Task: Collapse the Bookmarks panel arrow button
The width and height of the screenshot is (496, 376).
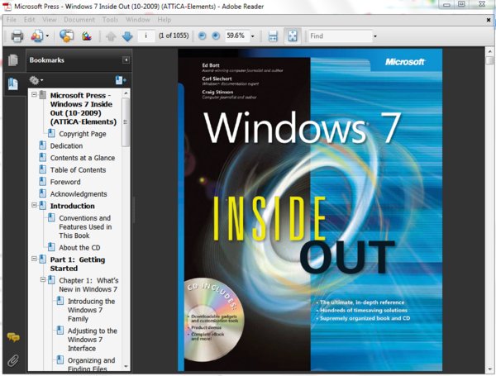Action: click(126, 60)
